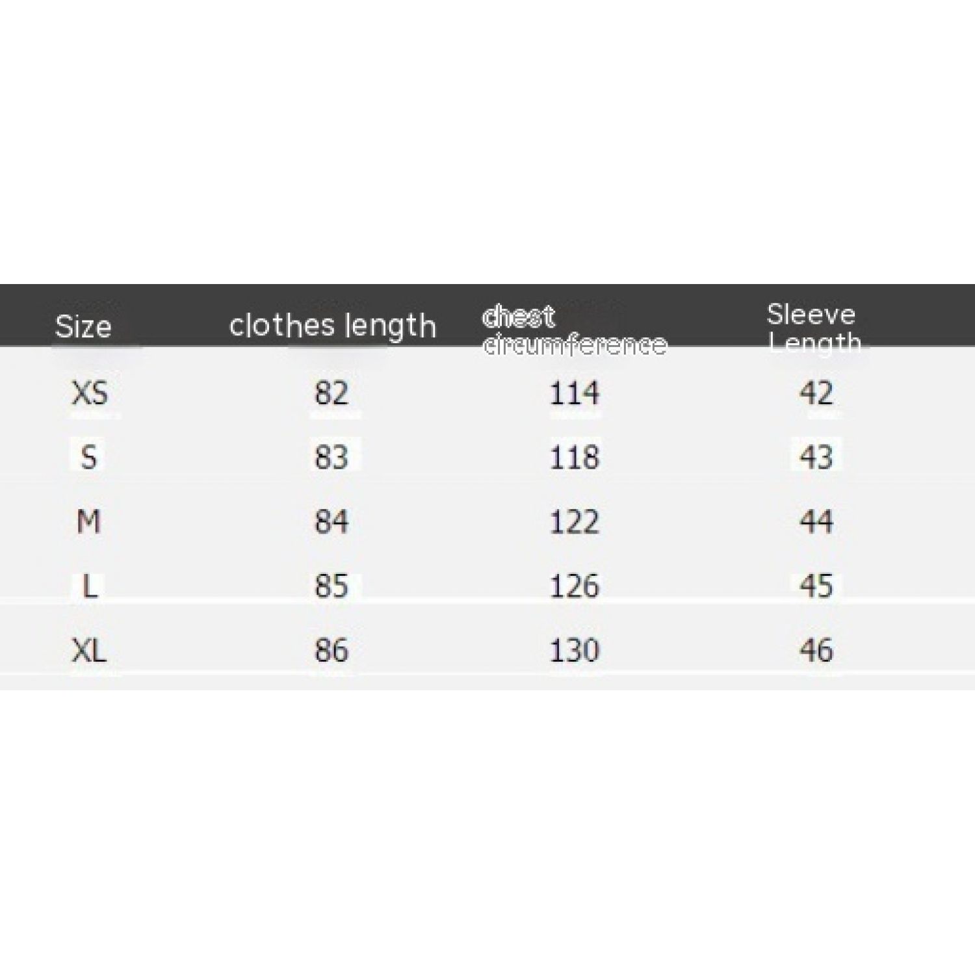Click chest circumference value 130
Viewport: 975px width, 975px height.
(575, 650)
